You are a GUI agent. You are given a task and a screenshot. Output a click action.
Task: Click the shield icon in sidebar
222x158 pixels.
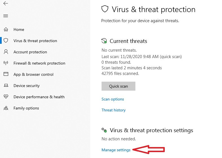click(x=6, y=41)
